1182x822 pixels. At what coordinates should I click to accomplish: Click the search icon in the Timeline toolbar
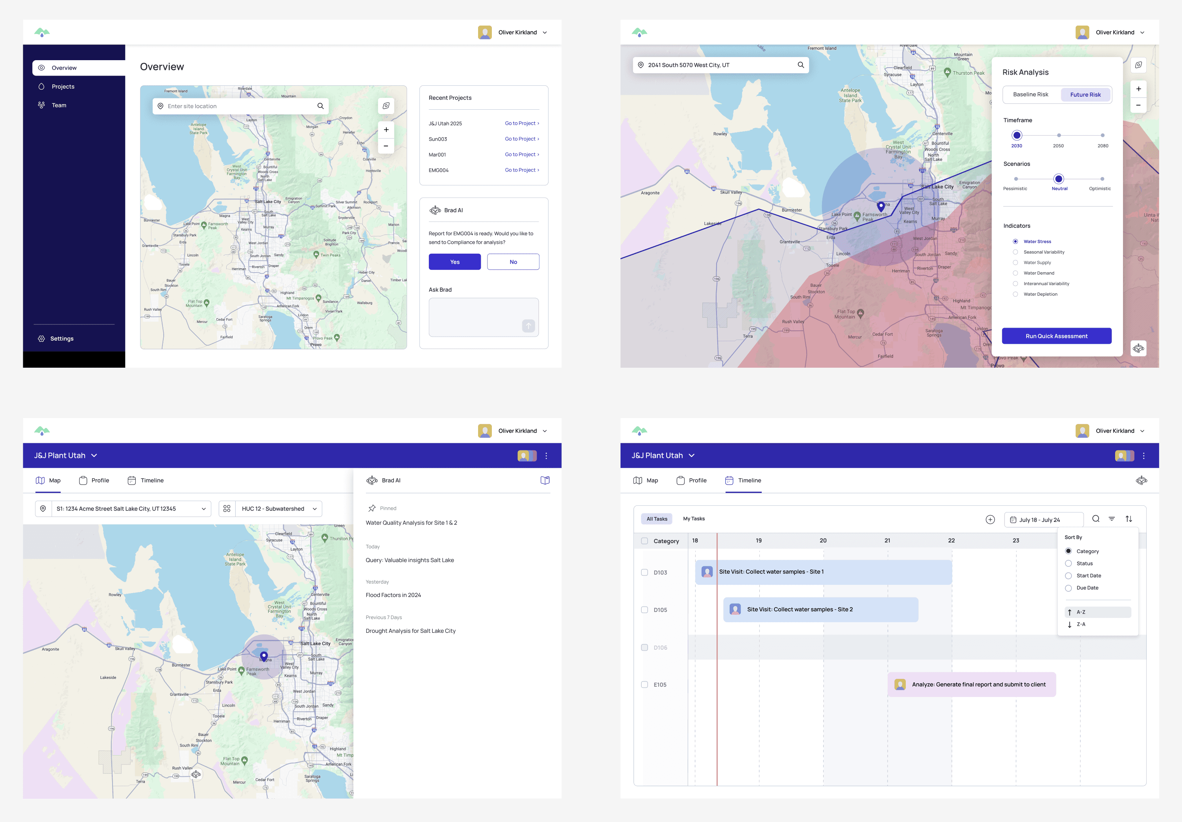[1096, 519]
